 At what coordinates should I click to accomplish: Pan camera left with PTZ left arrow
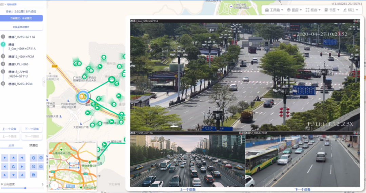(4, 167)
